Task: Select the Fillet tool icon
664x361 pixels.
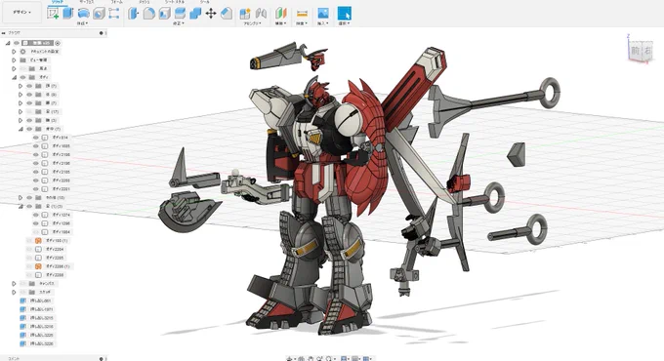Action: pos(148,14)
